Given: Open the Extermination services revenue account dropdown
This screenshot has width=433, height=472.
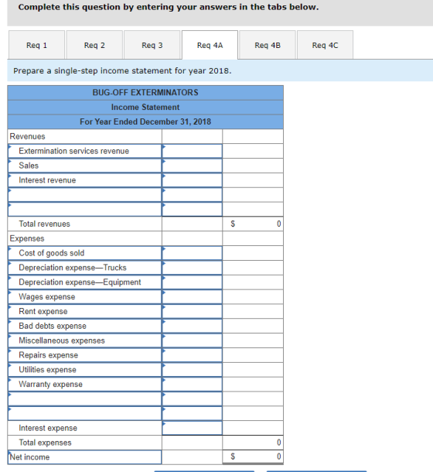Looking at the screenshot, I should [x=85, y=151].
